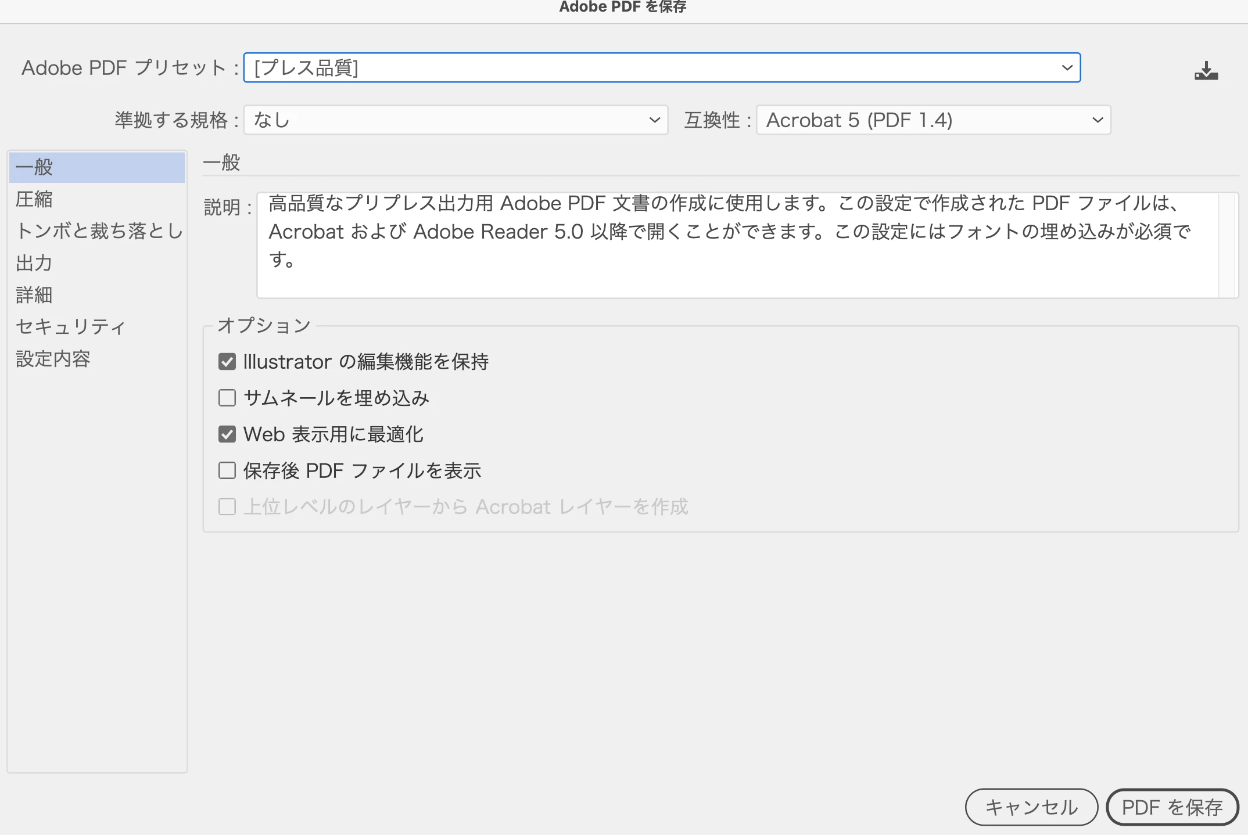1248x835 pixels.
Task: Click the preset dropdown chevron arrow
Action: [x=1067, y=68]
